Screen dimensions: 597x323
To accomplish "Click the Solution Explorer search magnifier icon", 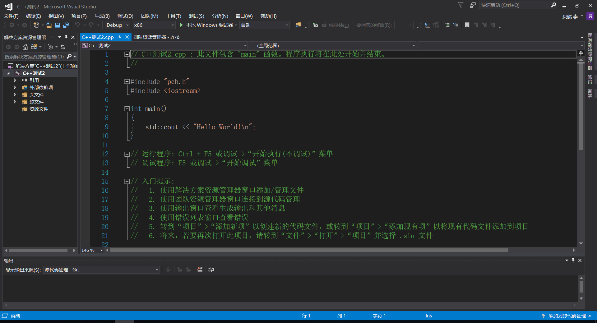I will click(x=69, y=56).
